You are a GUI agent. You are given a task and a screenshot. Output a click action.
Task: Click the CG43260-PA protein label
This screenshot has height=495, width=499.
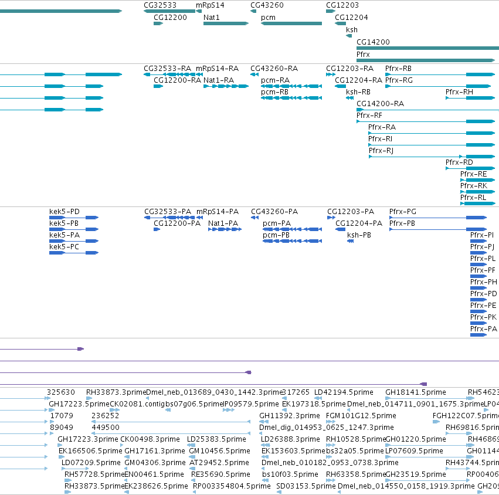coord(274,212)
